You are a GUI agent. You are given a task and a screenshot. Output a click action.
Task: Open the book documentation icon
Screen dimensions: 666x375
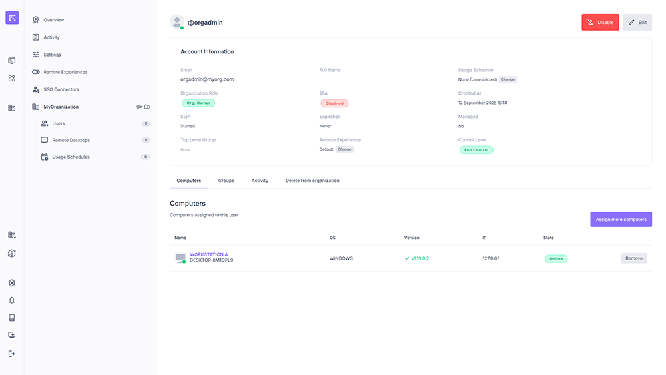point(11,318)
